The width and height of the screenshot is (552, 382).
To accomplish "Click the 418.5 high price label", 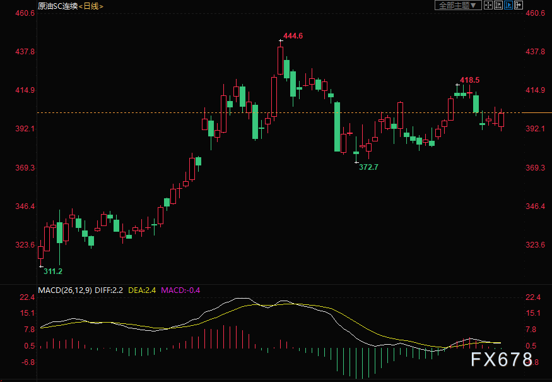I will click(469, 80).
